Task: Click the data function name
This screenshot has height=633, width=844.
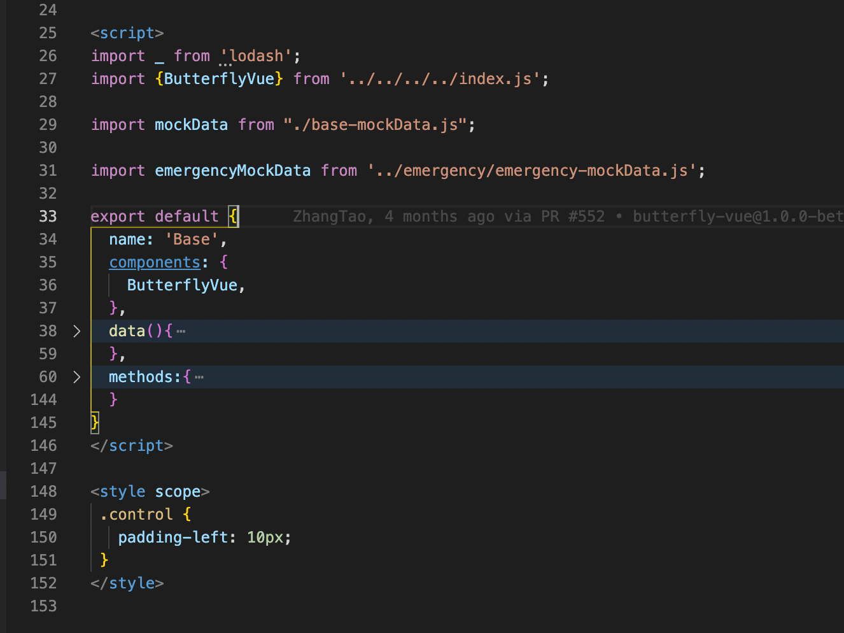Action: coord(127,331)
